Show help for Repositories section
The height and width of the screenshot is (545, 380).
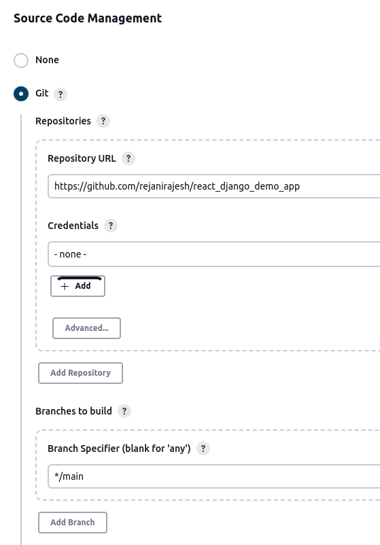[103, 122]
